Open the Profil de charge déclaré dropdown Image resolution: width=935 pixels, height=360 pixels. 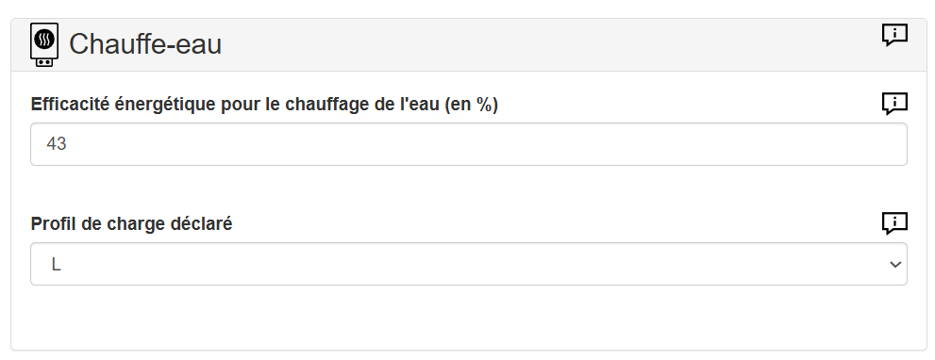click(x=469, y=264)
